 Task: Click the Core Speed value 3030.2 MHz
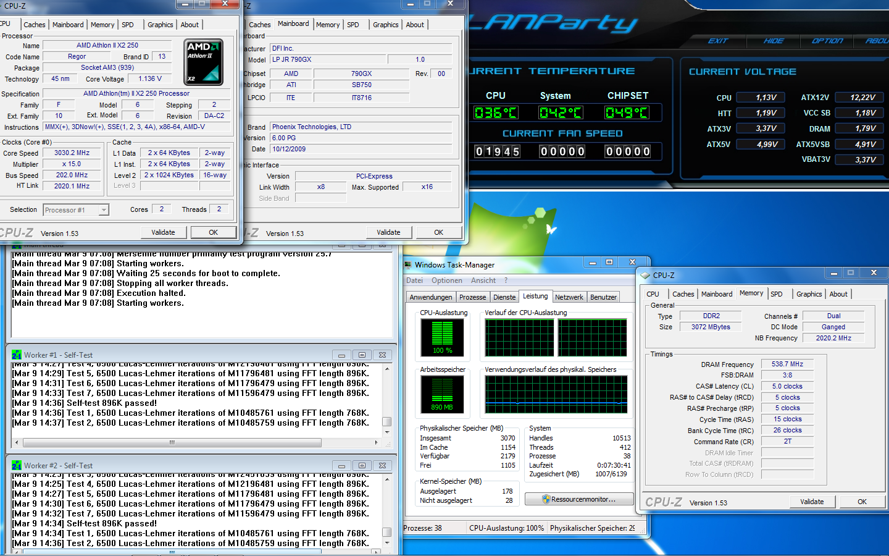point(72,153)
